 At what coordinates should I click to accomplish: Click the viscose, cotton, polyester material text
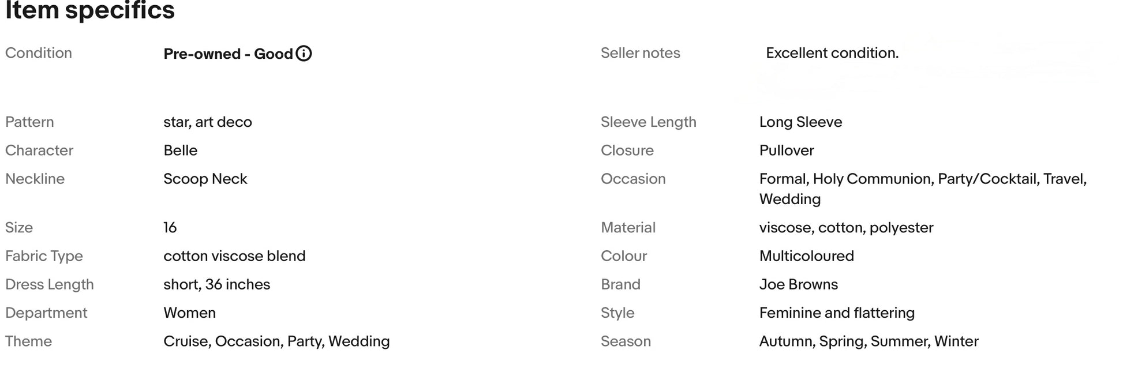846,228
